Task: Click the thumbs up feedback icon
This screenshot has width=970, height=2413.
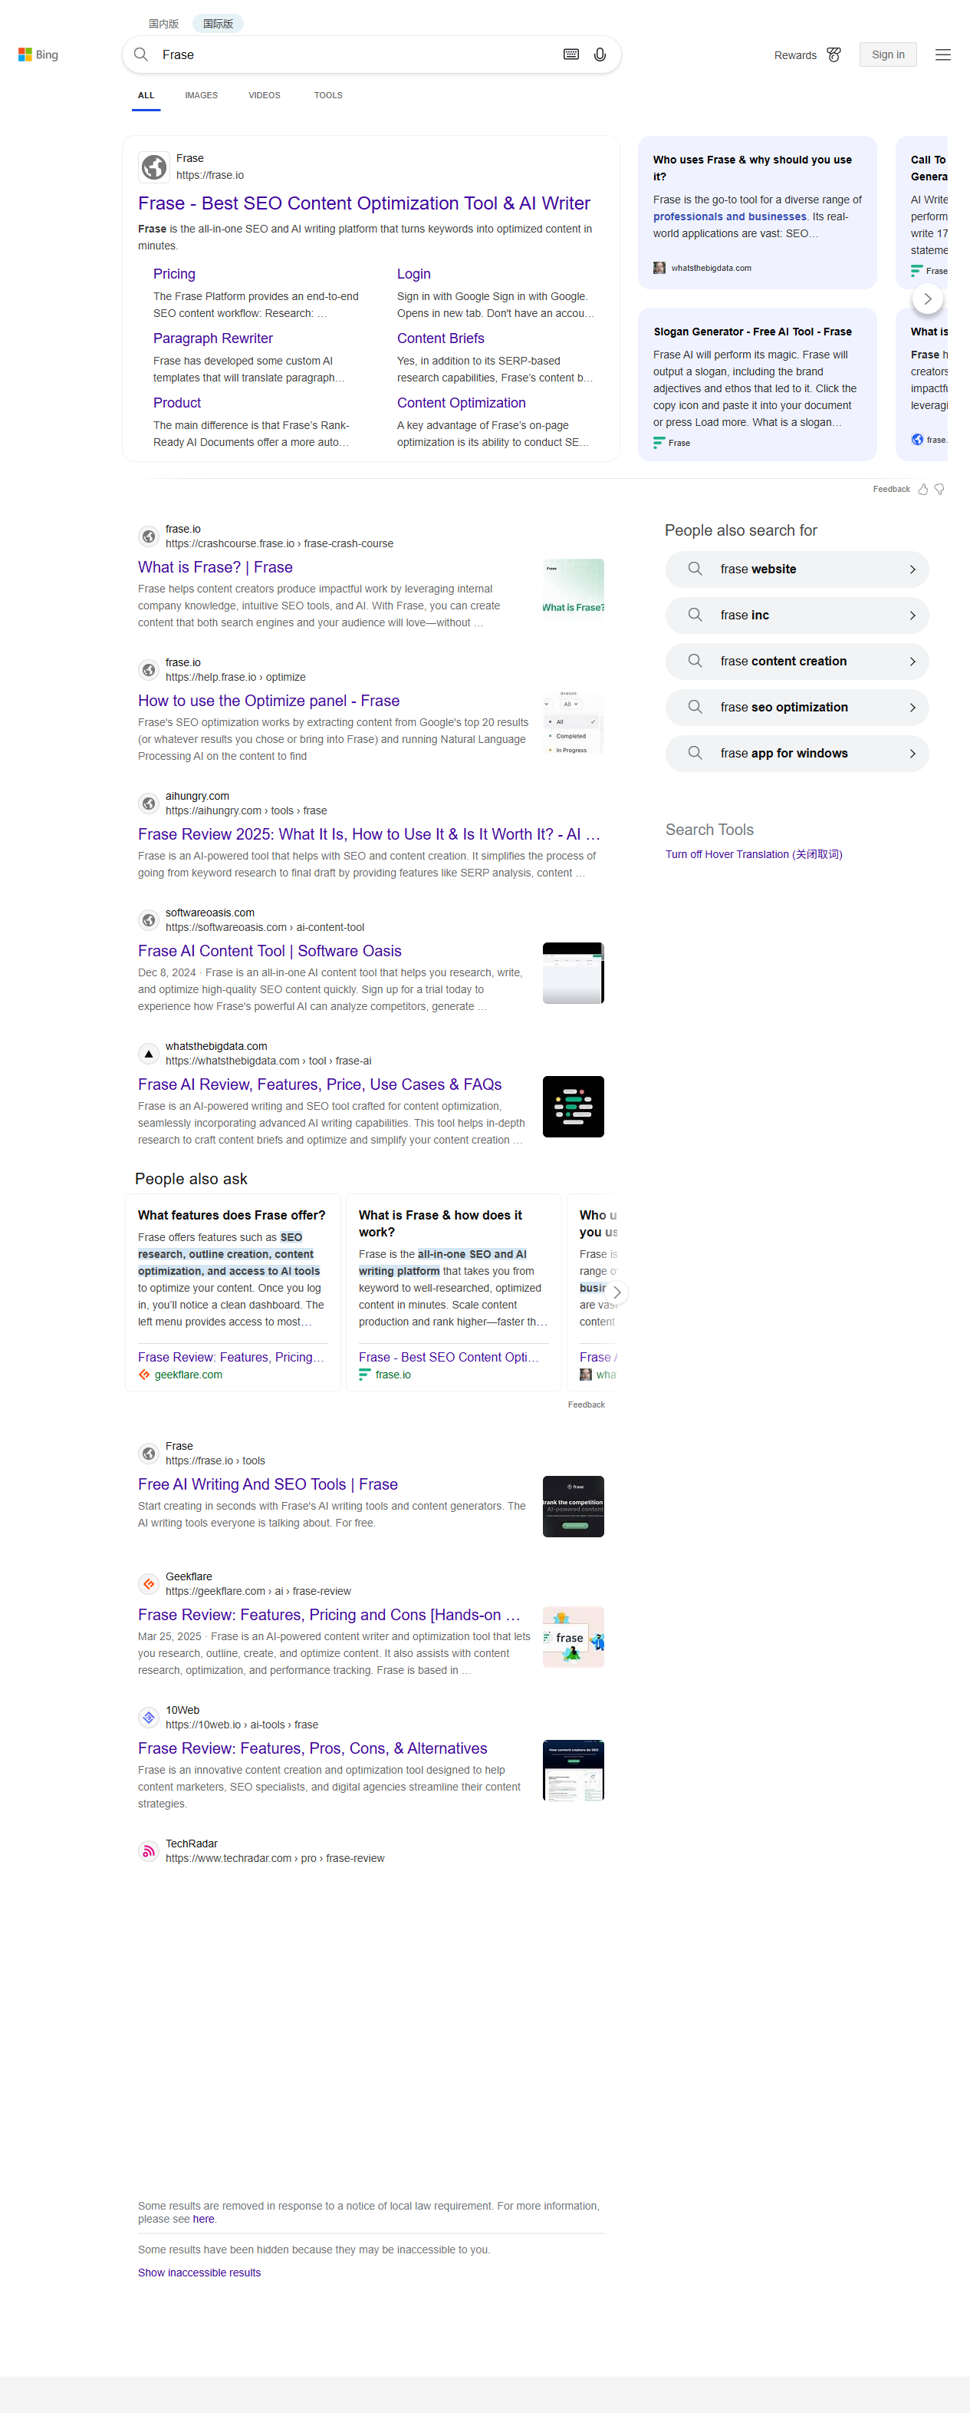Action: [922, 489]
